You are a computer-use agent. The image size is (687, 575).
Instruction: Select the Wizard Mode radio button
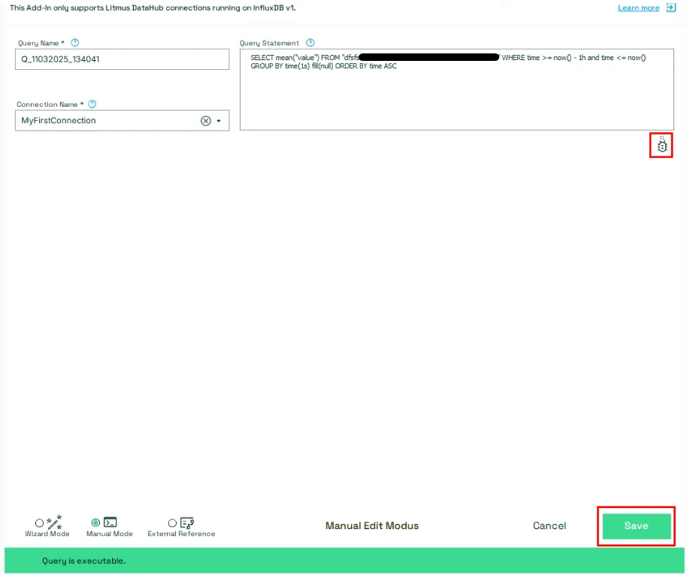pyautogui.click(x=39, y=523)
